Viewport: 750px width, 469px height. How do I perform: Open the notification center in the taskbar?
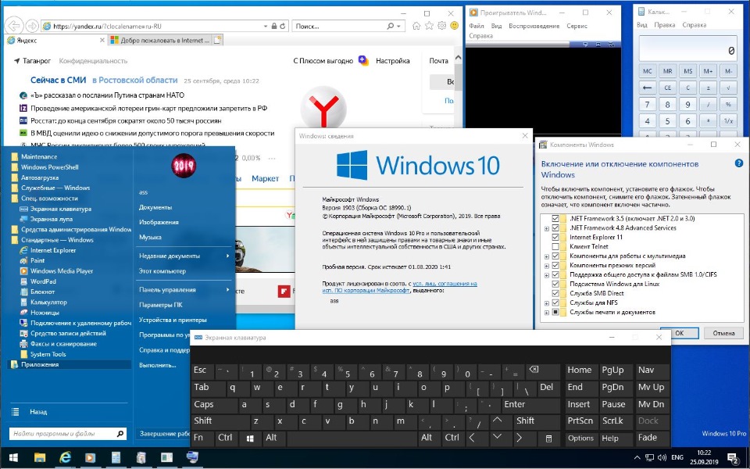(x=732, y=458)
